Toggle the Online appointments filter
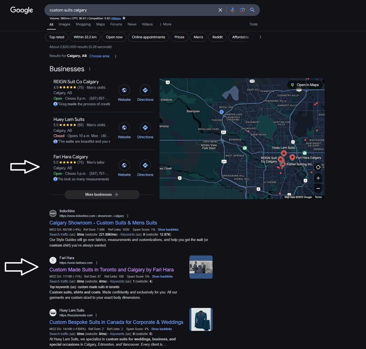 (x=148, y=37)
